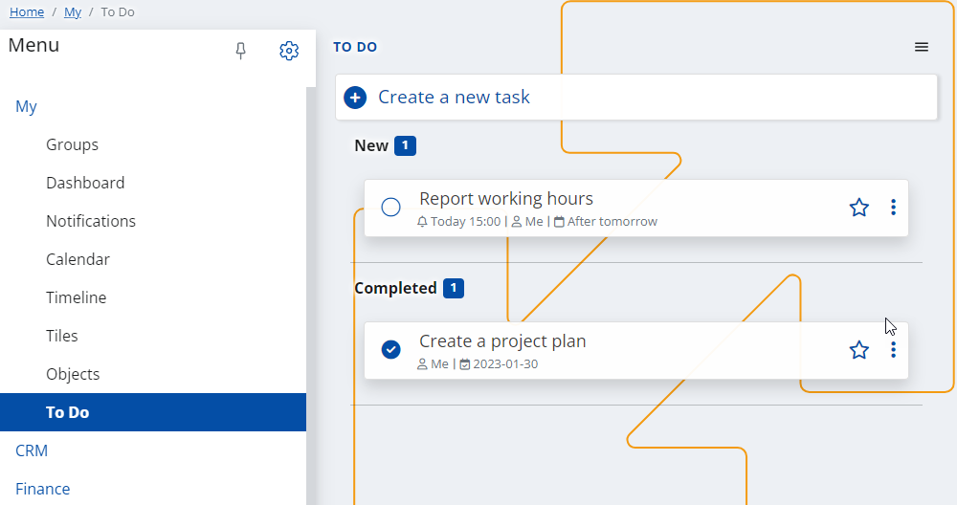Collapse the My menu section
Viewport: 957px width, 505px height.
click(26, 107)
